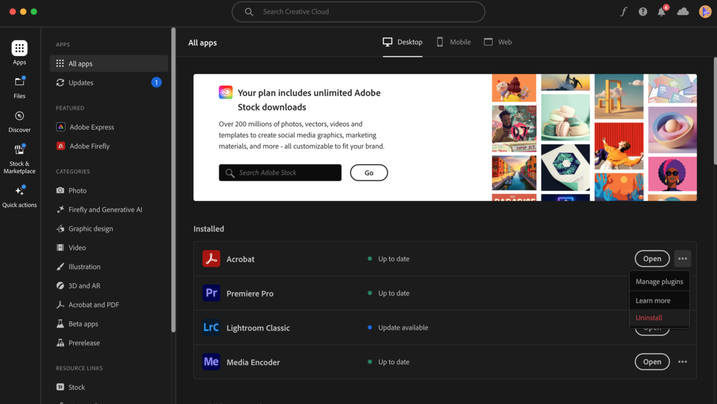
Task: Choose Manage plugins in the menu
Action: click(x=659, y=282)
